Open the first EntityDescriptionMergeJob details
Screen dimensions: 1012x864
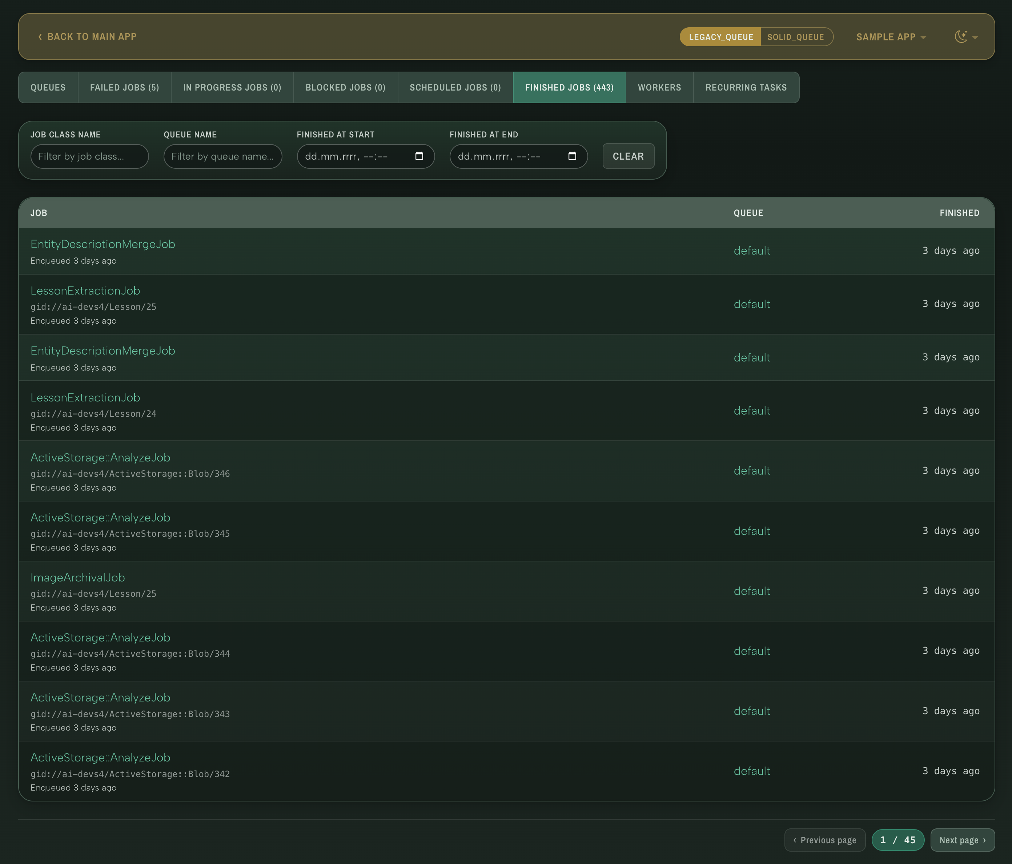tap(103, 244)
